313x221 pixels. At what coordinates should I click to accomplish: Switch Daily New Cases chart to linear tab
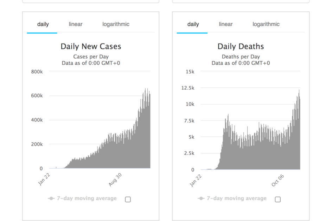[x=76, y=24]
